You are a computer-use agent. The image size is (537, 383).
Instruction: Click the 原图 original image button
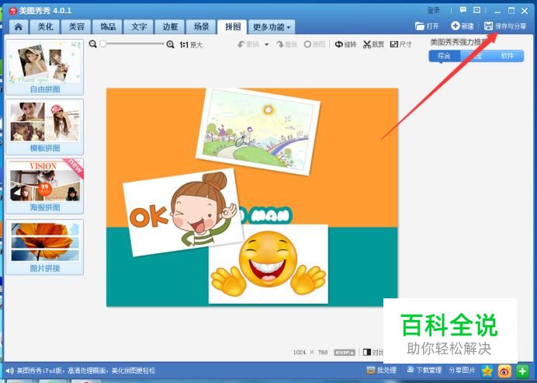tap(314, 44)
